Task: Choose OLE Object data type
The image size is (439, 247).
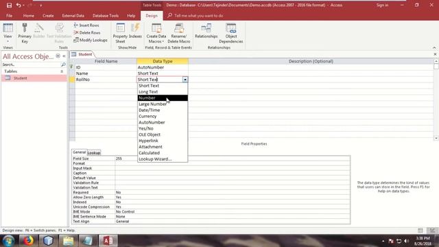Action: point(163,134)
